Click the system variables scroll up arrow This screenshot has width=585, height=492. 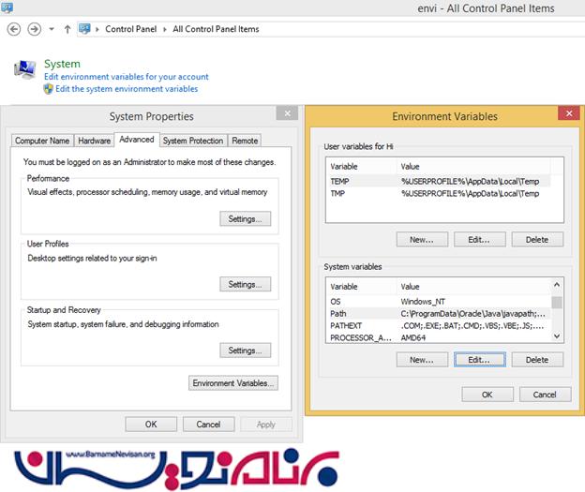(x=557, y=285)
